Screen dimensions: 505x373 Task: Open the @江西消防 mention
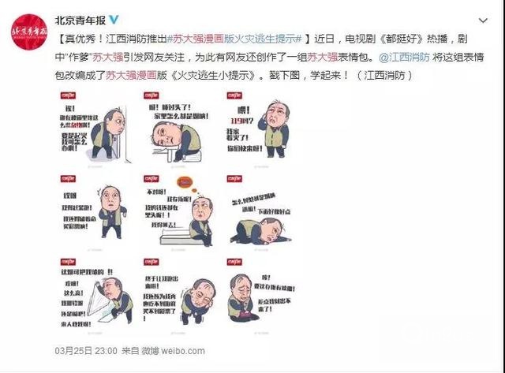404,58
